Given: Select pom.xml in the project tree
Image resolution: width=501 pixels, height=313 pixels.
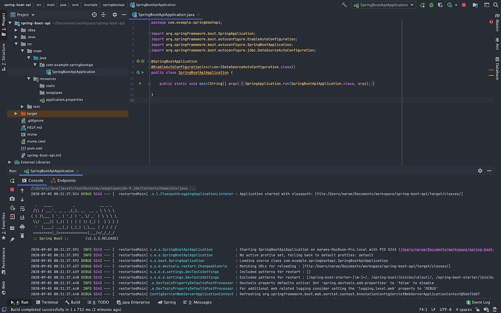Looking at the screenshot, I should 34,148.
